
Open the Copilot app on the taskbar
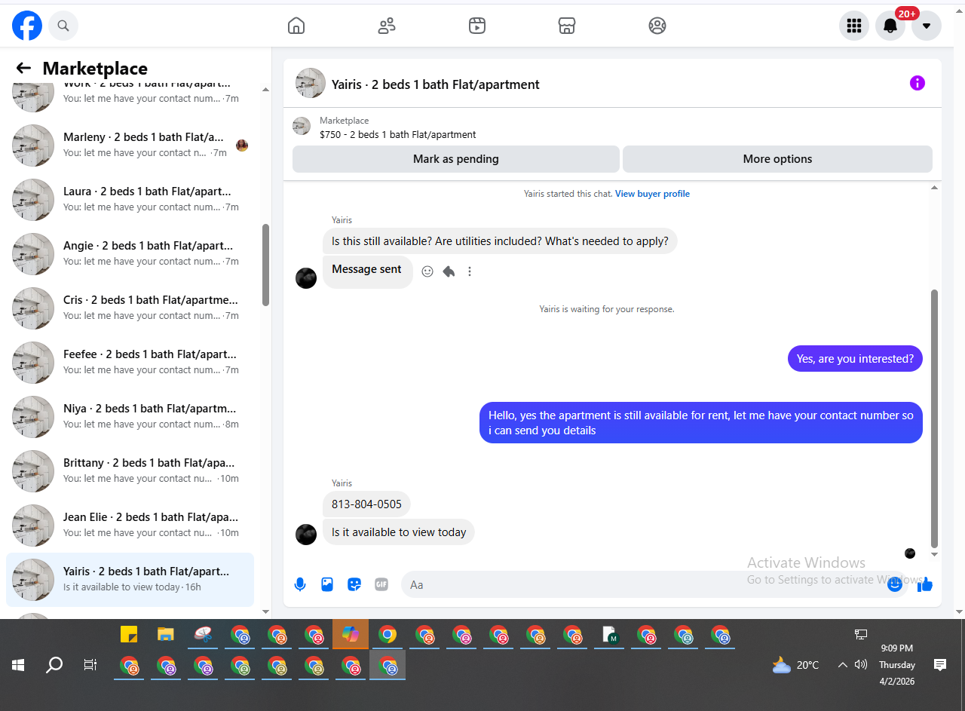click(351, 634)
